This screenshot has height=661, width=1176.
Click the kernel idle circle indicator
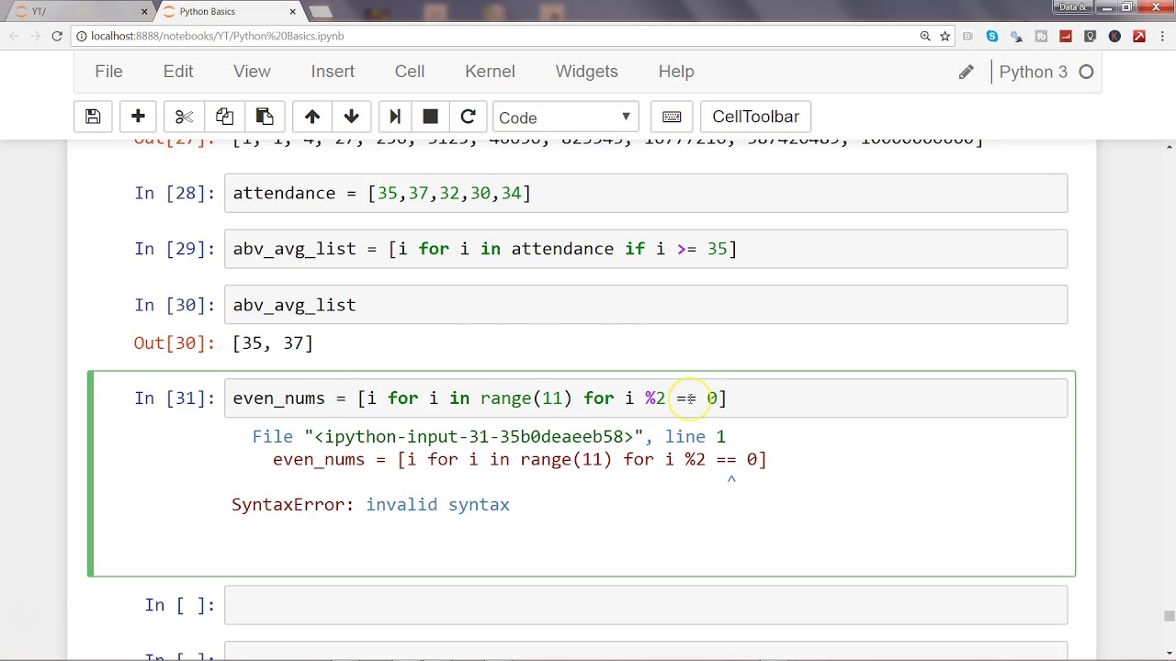pos(1086,72)
